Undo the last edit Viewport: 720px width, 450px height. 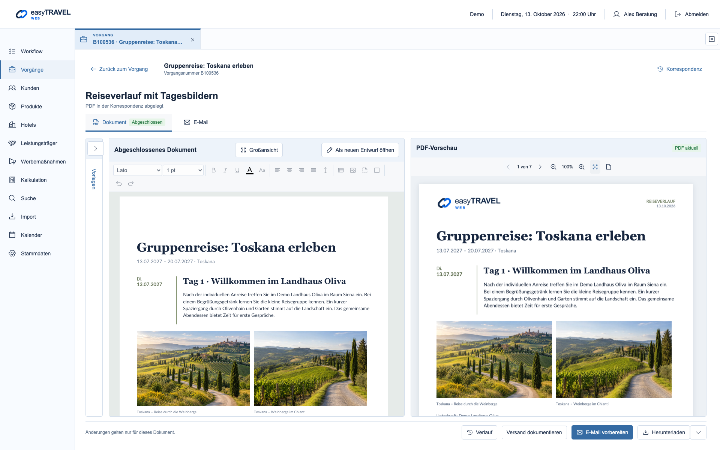point(119,184)
